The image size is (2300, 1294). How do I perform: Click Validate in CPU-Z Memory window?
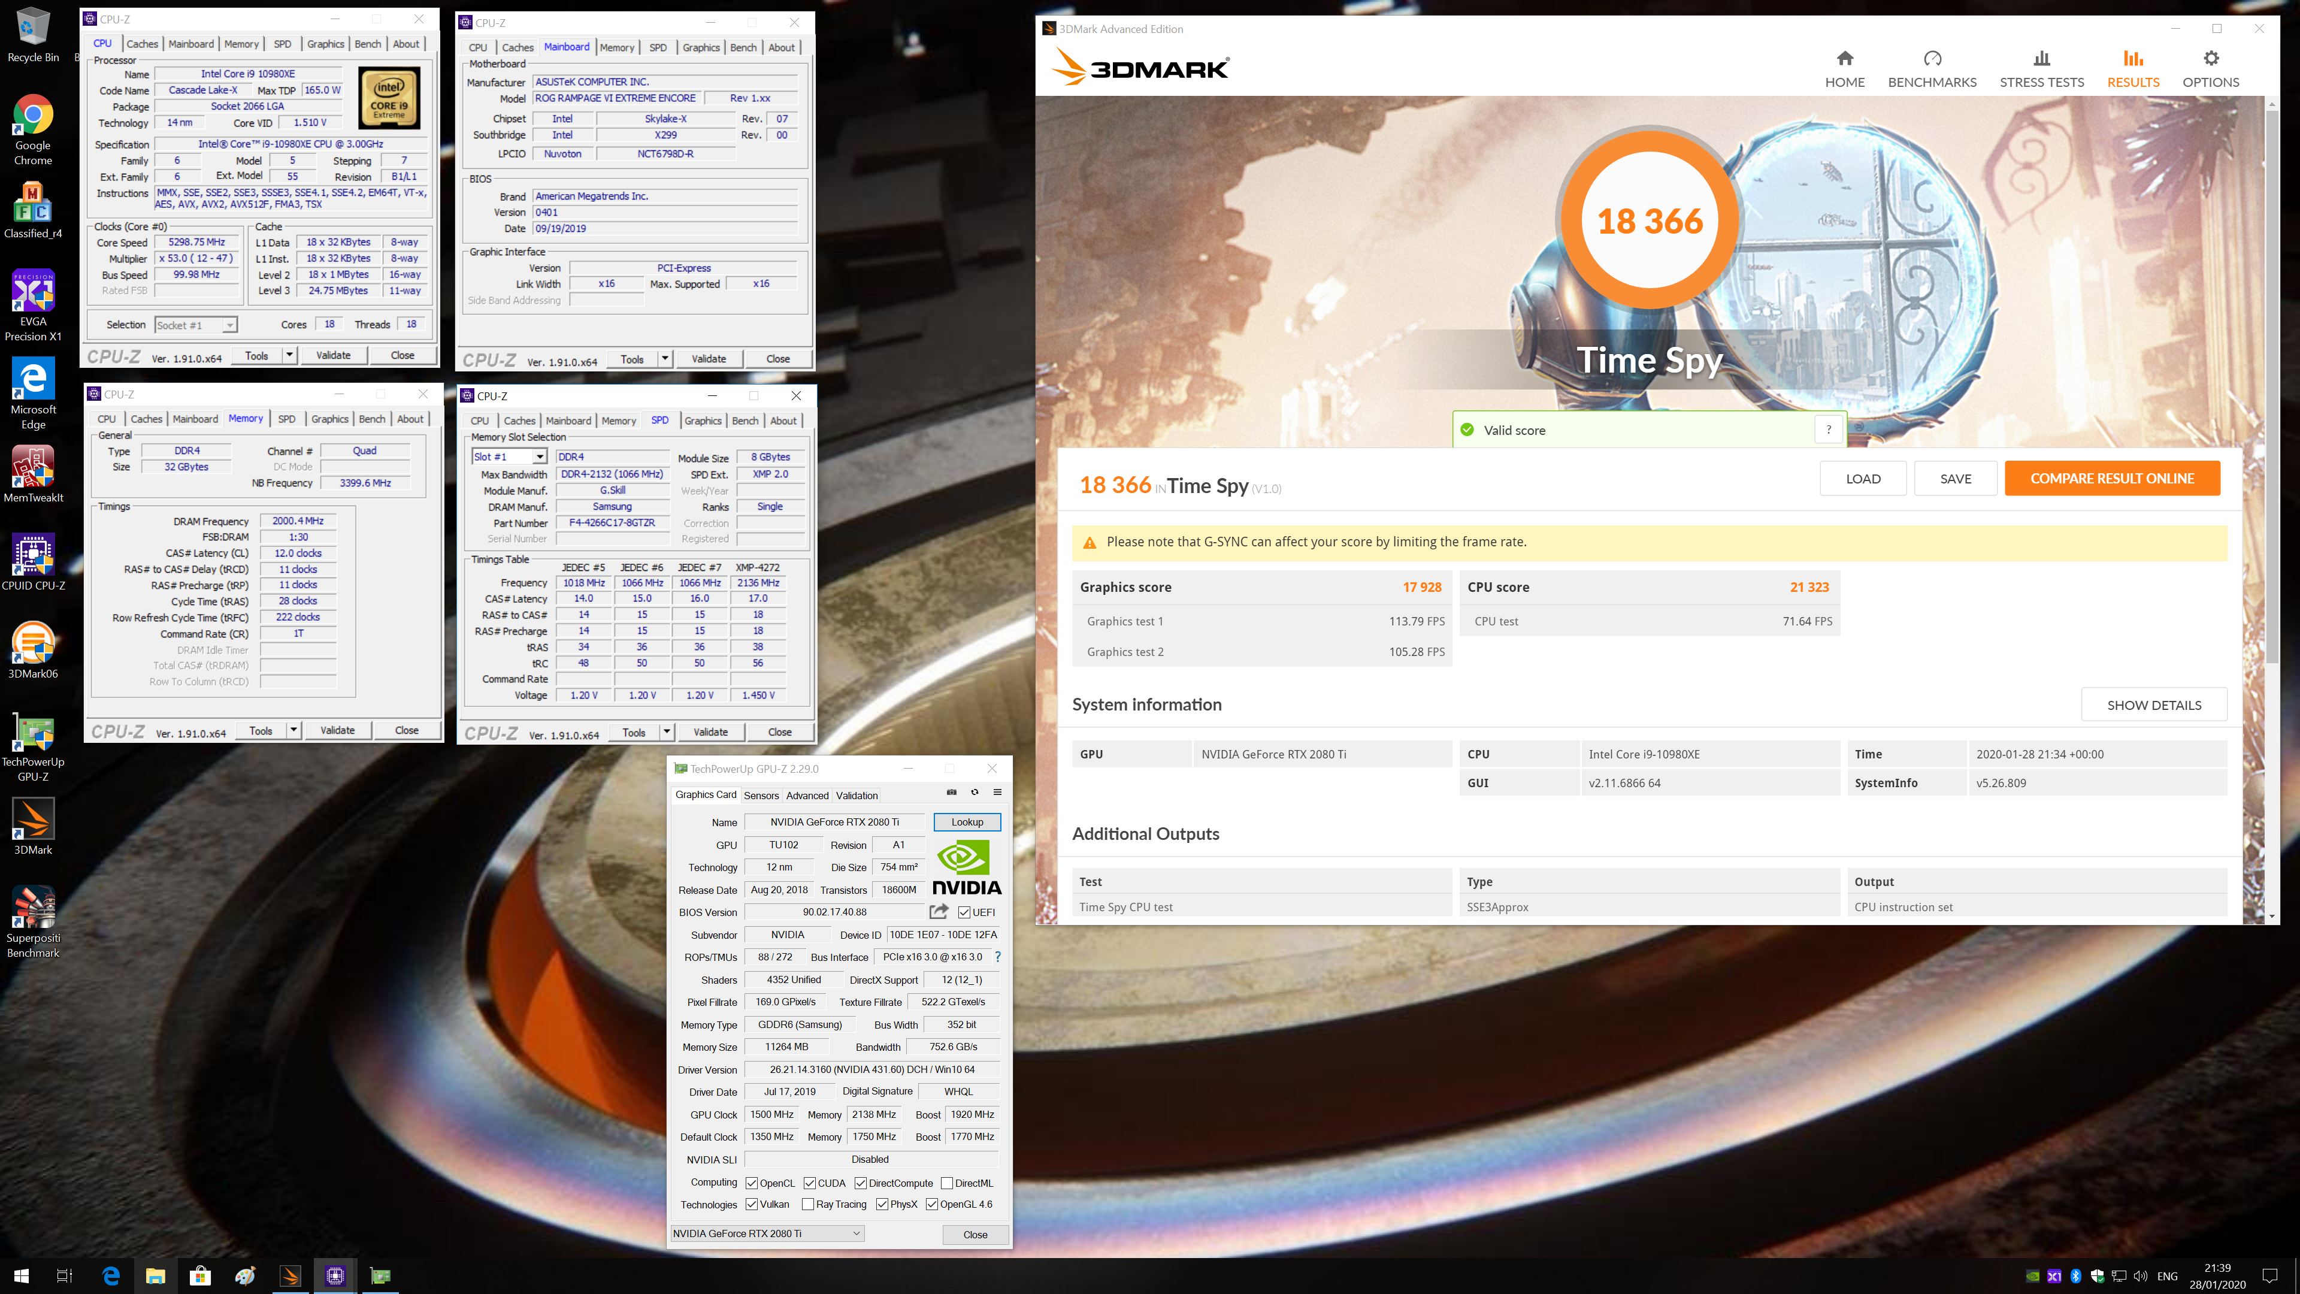[x=337, y=730]
